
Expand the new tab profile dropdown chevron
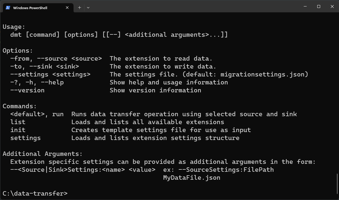coord(88,8)
